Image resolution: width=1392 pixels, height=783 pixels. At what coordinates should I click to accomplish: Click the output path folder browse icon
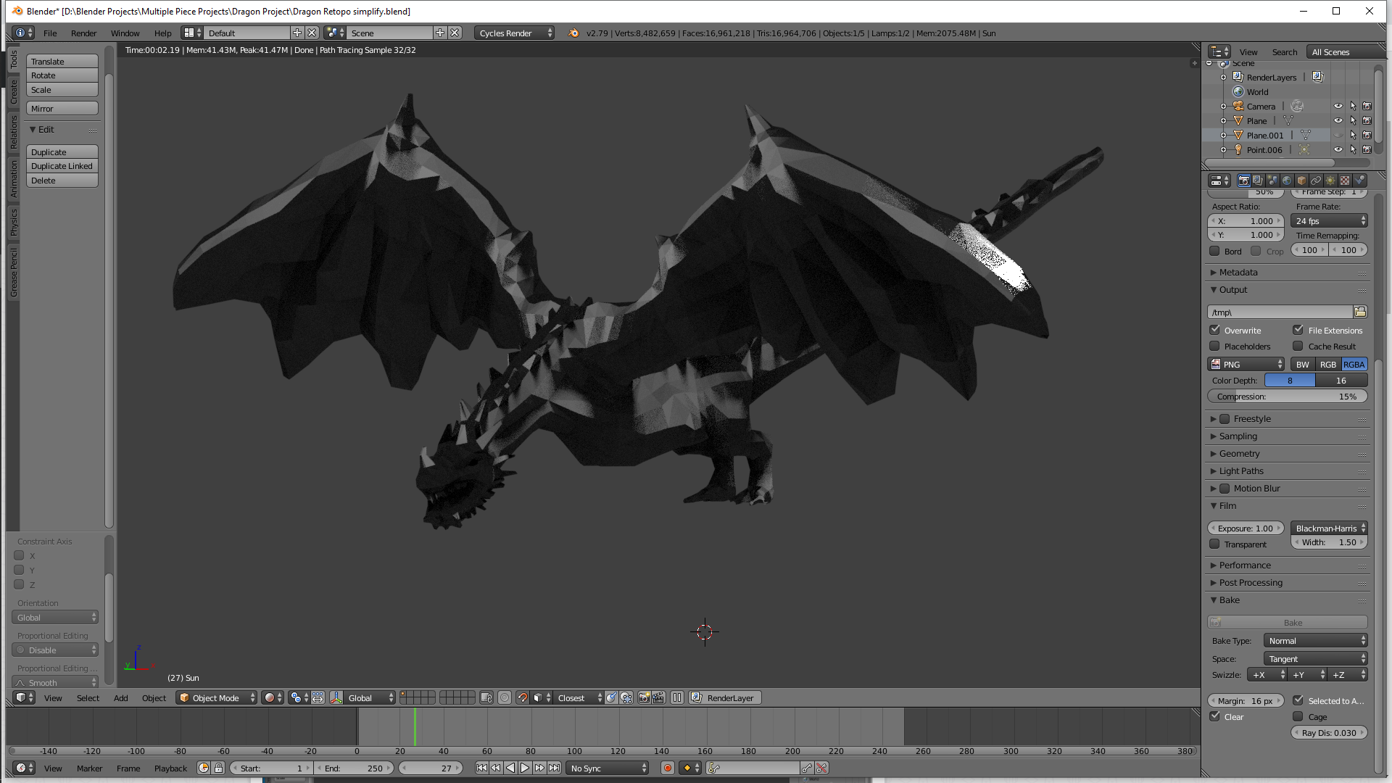click(x=1360, y=312)
